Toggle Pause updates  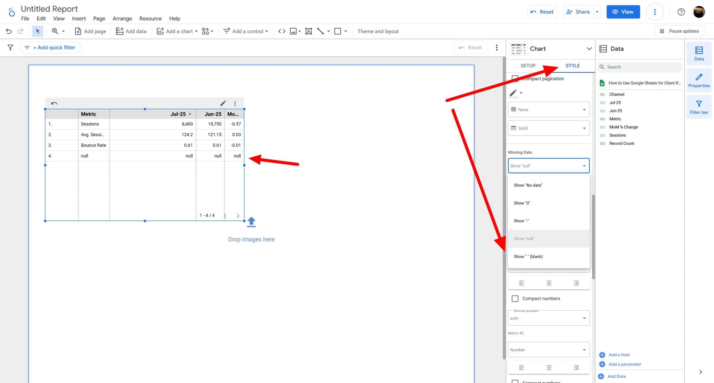click(x=679, y=31)
